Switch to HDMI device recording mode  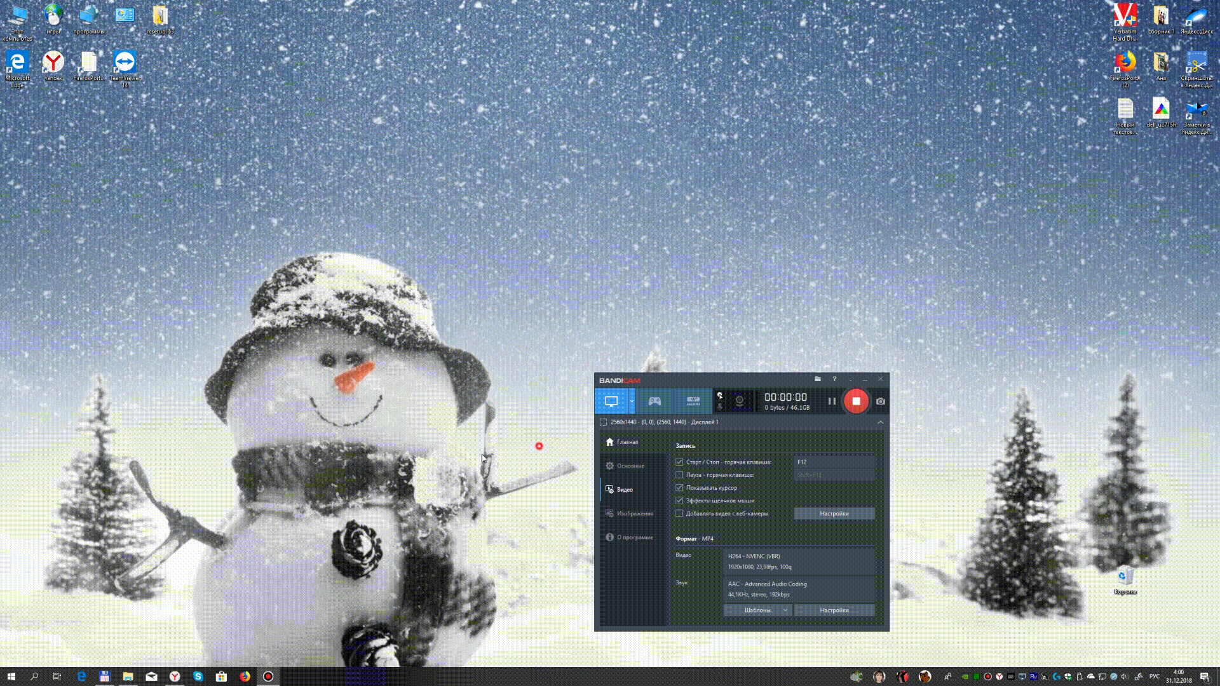click(693, 401)
